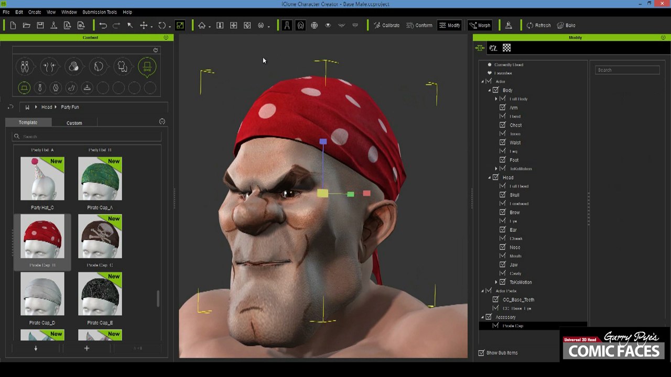Image resolution: width=671 pixels, height=377 pixels.
Task: Click the content list vertical scrollbar
Action: [158, 298]
